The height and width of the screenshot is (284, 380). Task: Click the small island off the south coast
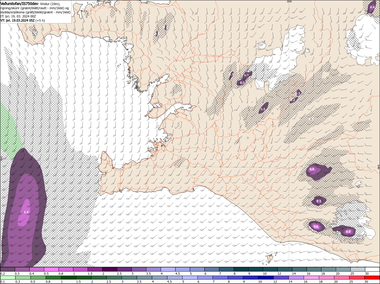tap(270, 258)
